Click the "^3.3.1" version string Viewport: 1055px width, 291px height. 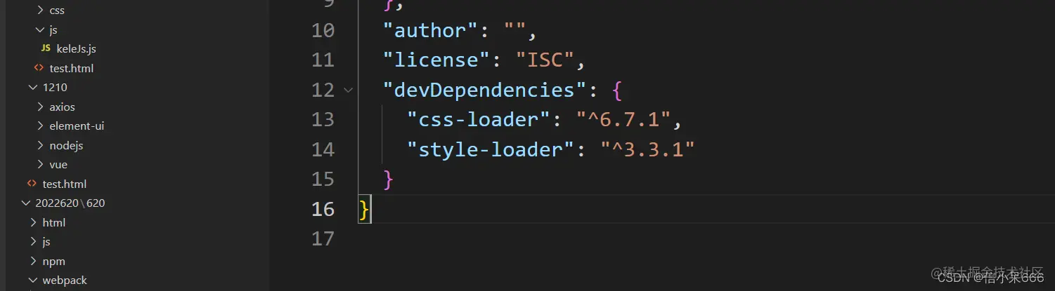(649, 149)
